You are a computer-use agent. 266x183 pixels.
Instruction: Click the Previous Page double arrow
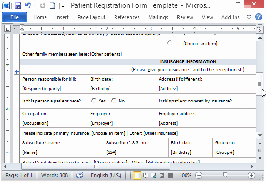(x=260, y=143)
